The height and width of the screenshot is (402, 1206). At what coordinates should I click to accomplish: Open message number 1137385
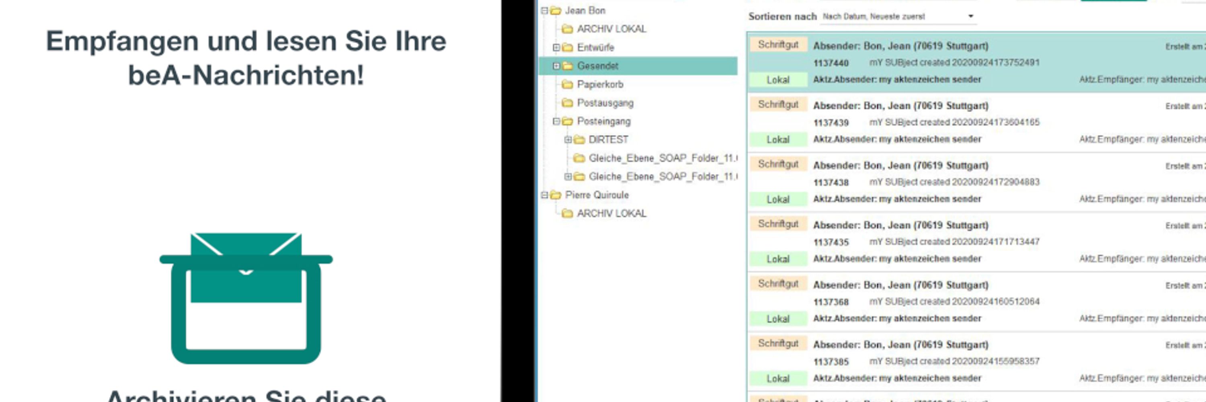pos(976,362)
